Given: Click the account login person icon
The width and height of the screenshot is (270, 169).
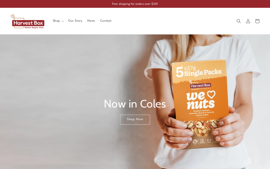Looking at the screenshot, I should click(x=248, y=21).
